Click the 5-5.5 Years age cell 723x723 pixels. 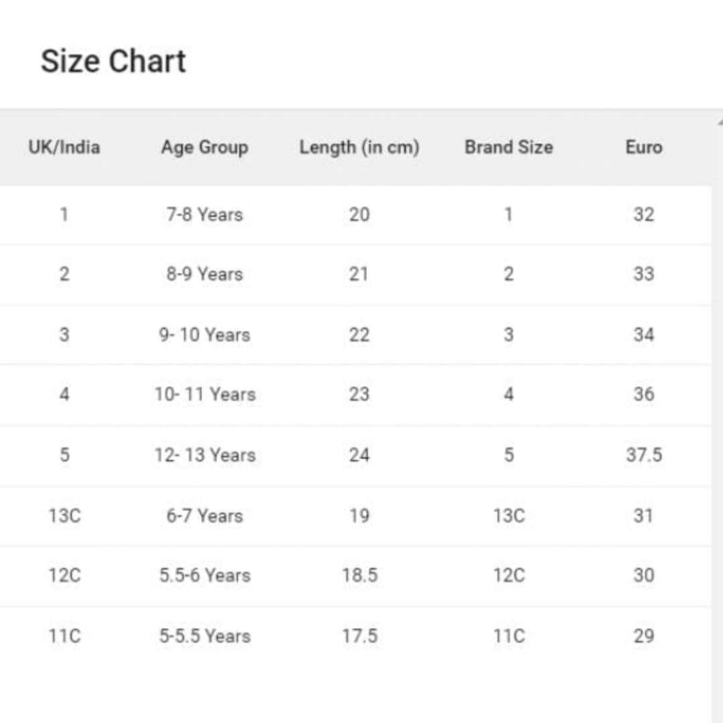pyautogui.click(x=204, y=636)
